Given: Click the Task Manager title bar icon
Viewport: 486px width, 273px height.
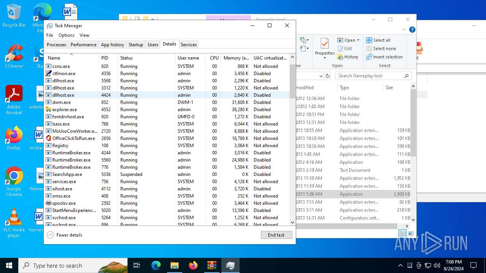Looking at the screenshot, I should tap(50, 26).
